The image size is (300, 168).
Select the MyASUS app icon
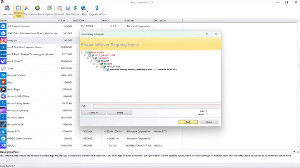3,145
